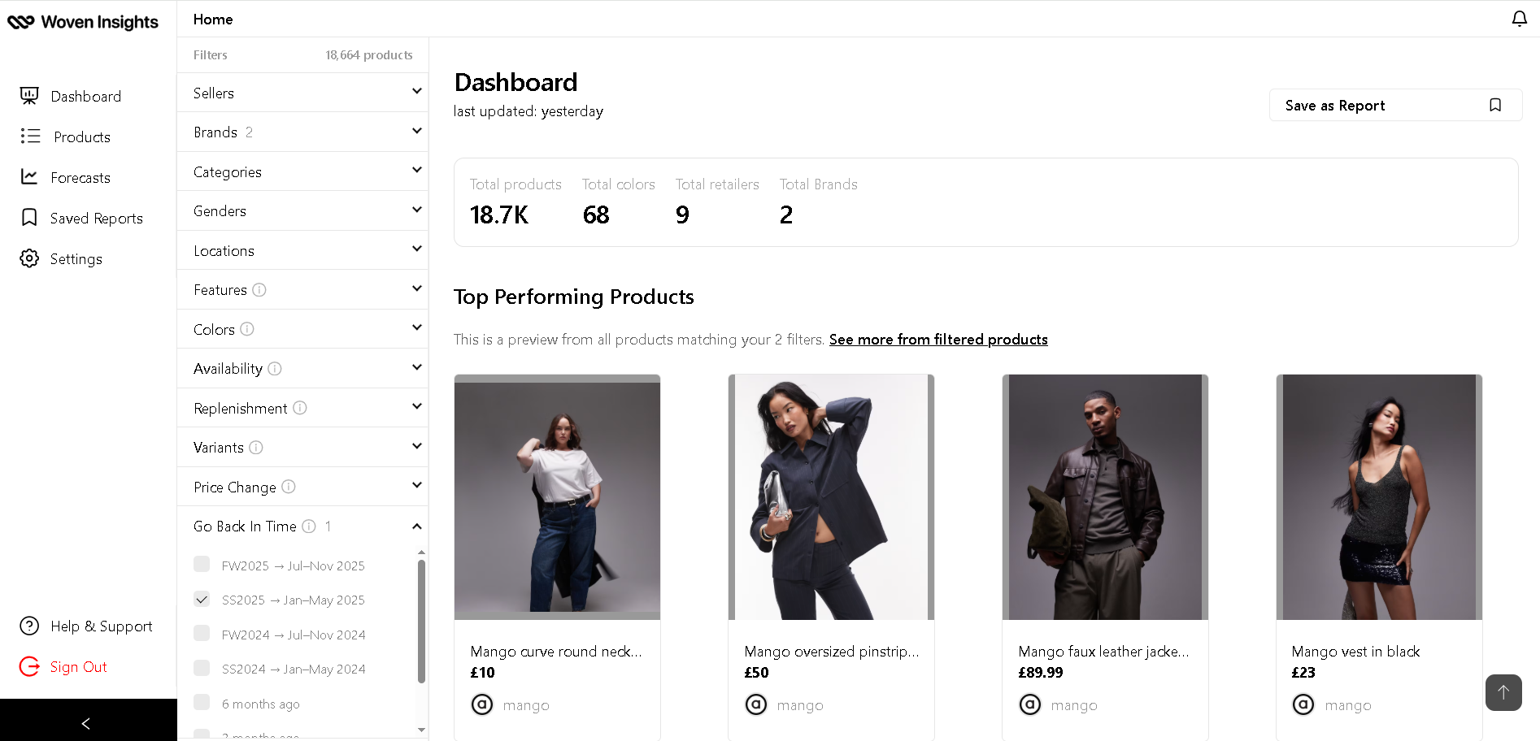Expand the Price Change filter chevron
This screenshot has height=741, width=1540.
coord(417,485)
